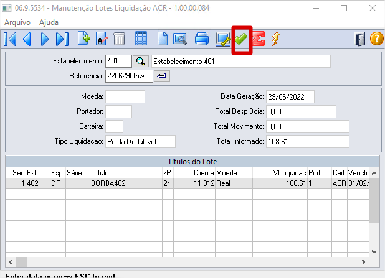Screen dimensions: 385x278
Task: Click the delete trash can icon
Action: [x=120, y=39]
